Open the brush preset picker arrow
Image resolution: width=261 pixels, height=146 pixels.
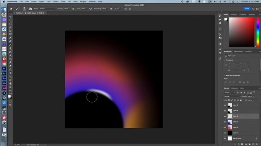[x=27, y=9]
